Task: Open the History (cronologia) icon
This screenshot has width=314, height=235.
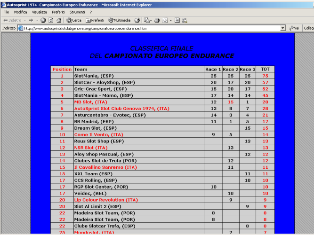Action: click(x=137, y=20)
